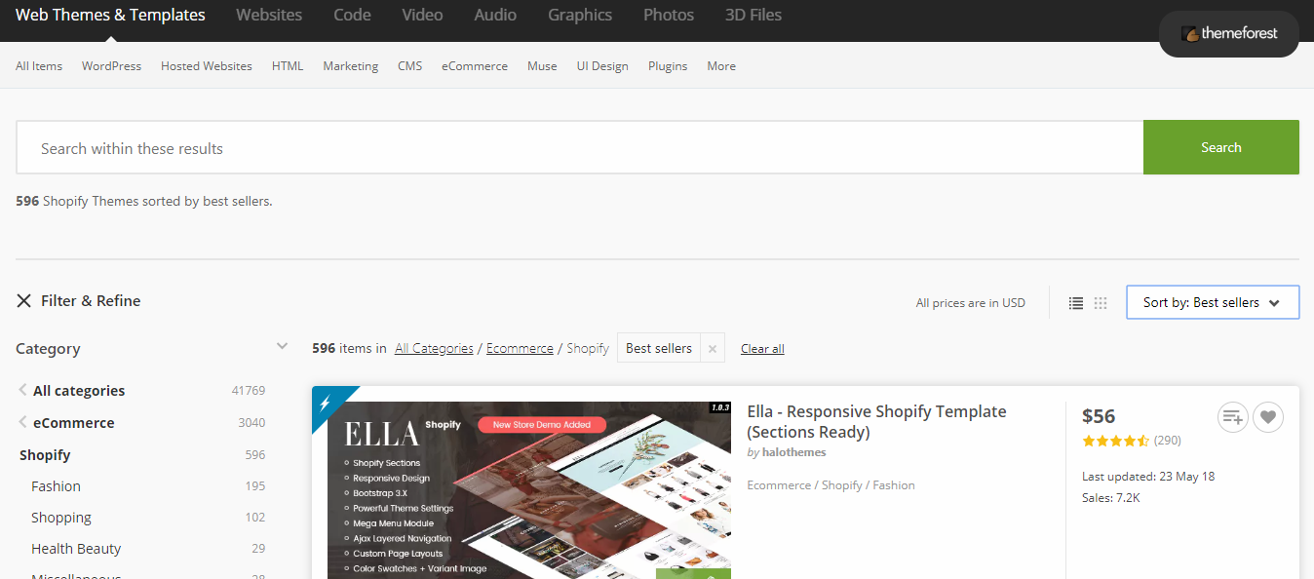Click the Last updated: 23 May 18 text
Image resolution: width=1314 pixels, height=579 pixels.
tap(1148, 477)
